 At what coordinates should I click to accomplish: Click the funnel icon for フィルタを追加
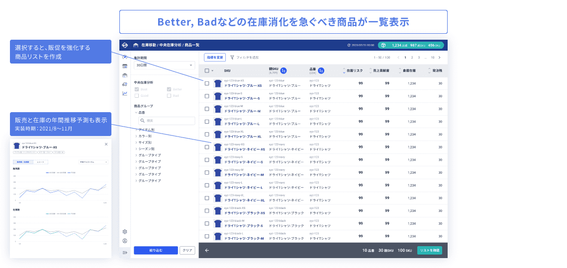232,58
